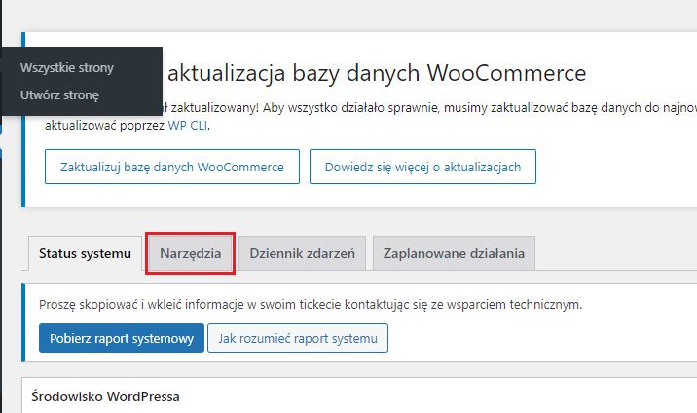Go to the 'Zaplanowane działania' tab
The image size is (697, 413).
point(454,254)
